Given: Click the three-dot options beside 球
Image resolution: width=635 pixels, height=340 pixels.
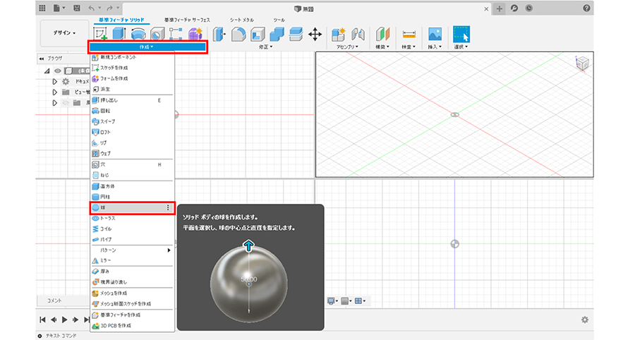Looking at the screenshot, I should click(x=167, y=208).
